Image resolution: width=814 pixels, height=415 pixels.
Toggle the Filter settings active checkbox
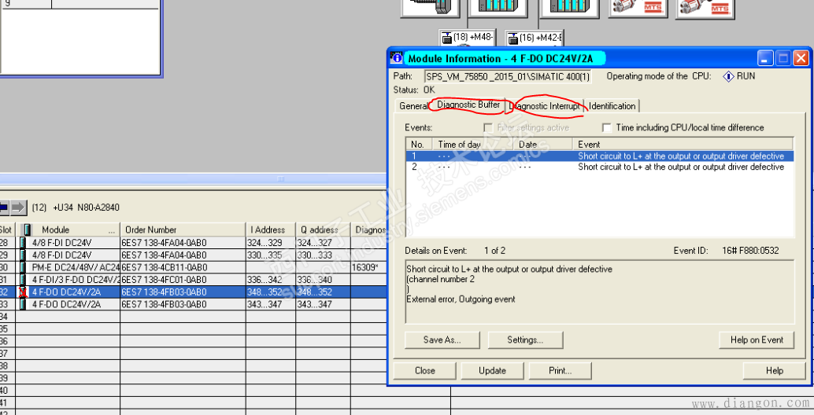pos(489,127)
